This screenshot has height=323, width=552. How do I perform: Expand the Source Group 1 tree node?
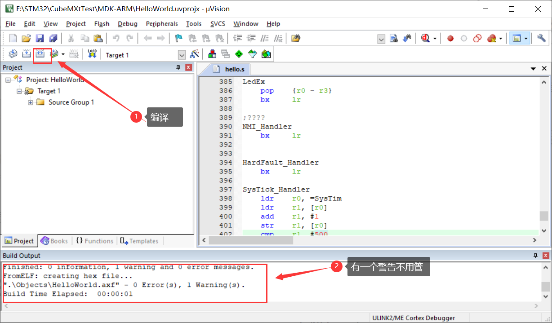[x=30, y=102]
